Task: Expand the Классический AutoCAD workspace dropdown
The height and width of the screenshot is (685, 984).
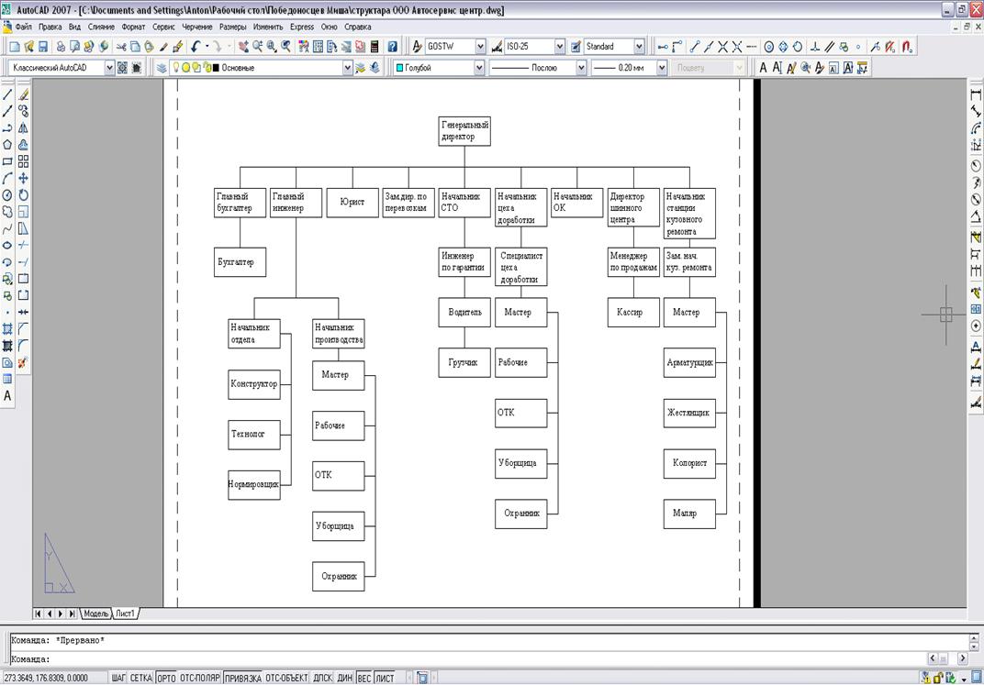Action: coord(109,68)
